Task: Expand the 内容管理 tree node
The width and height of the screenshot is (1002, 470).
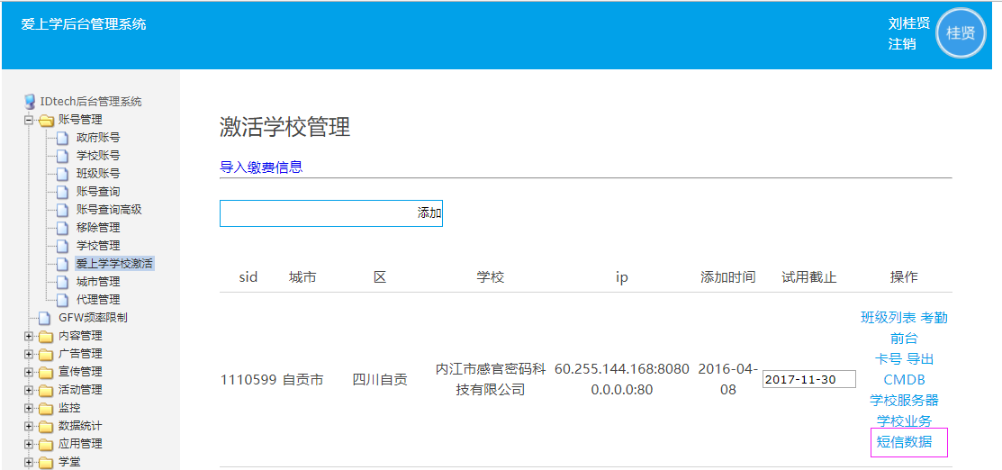Action: point(29,336)
